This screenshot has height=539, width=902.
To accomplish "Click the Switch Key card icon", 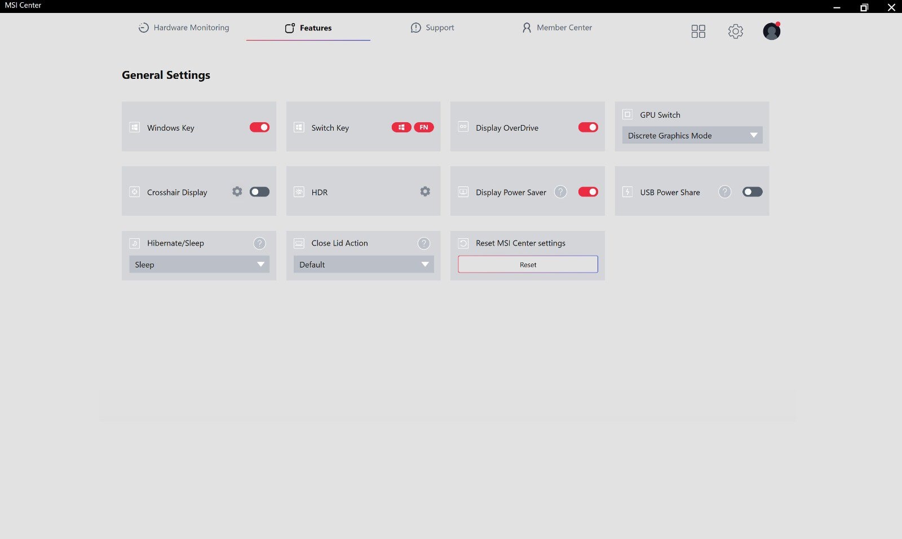I will pos(299,127).
